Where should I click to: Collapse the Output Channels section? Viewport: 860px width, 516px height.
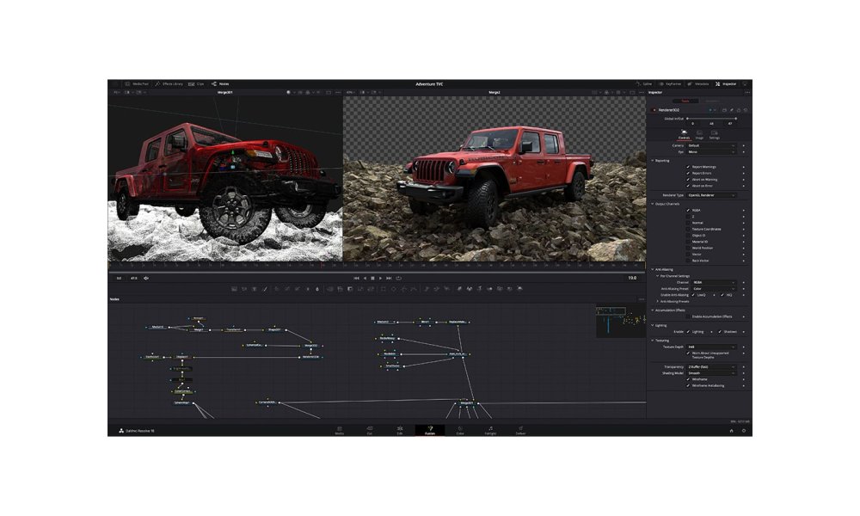(x=653, y=204)
